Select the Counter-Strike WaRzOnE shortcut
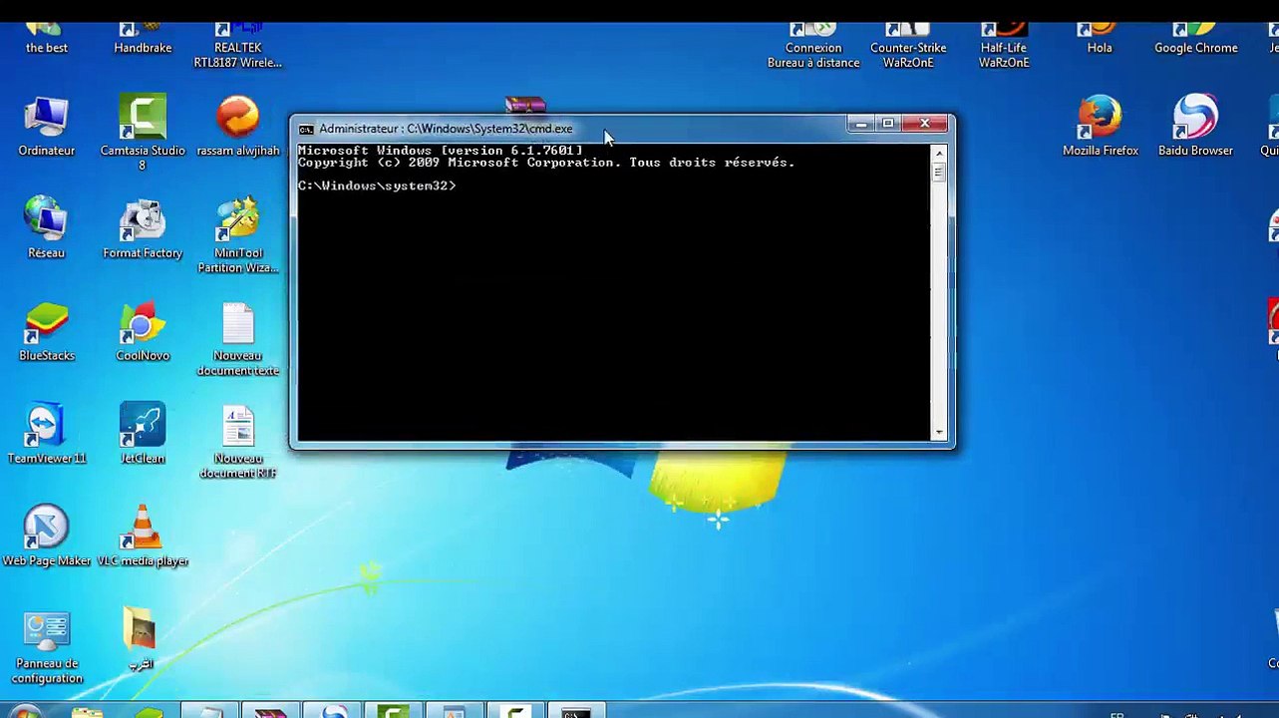Screen dimensions: 1279x718 (908, 46)
